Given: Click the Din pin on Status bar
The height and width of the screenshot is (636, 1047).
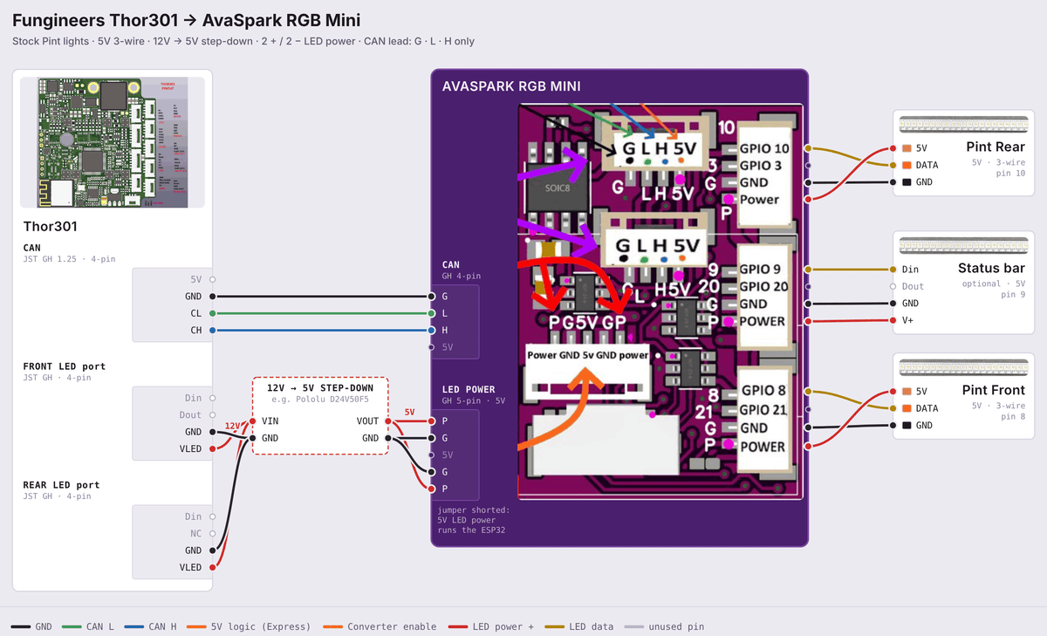Looking at the screenshot, I should click(x=910, y=270).
